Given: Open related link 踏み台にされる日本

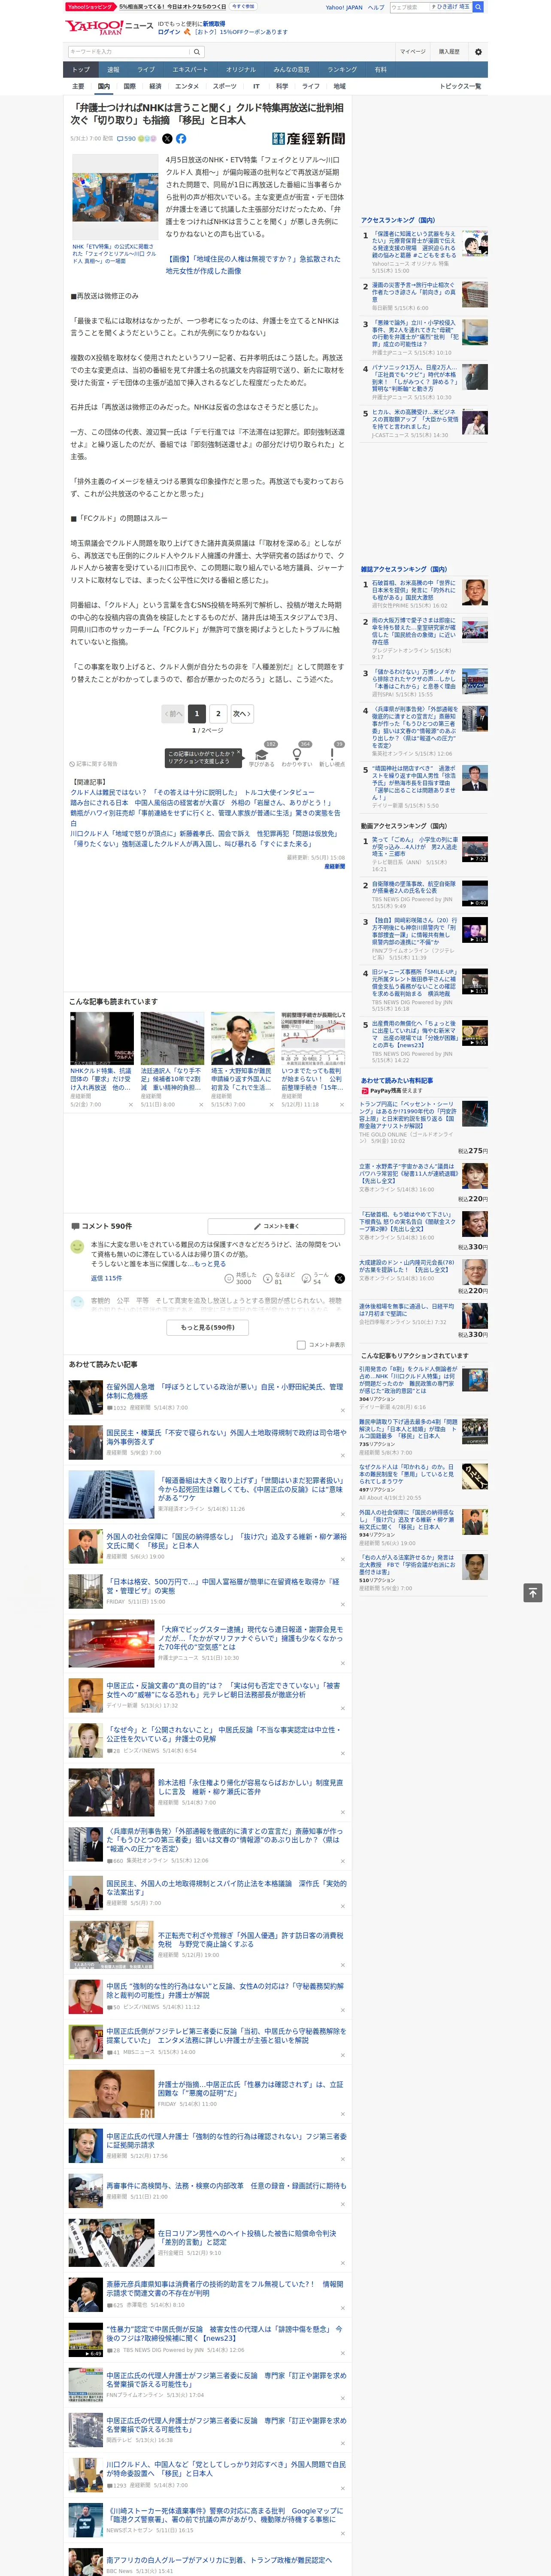Looking at the screenshot, I should [x=200, y=802].
